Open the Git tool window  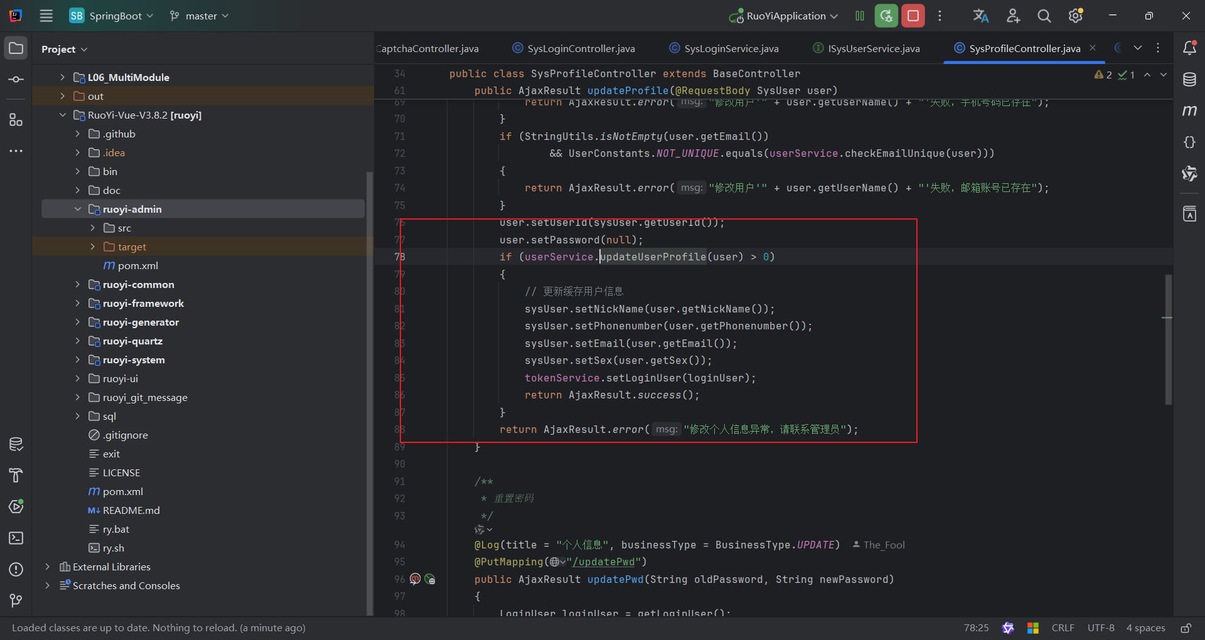point(16,600)
